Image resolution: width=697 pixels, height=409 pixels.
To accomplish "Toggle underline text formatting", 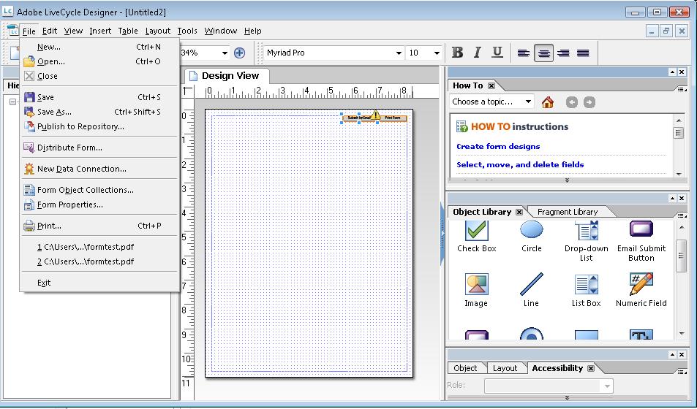I will click(x=497, y=53).
